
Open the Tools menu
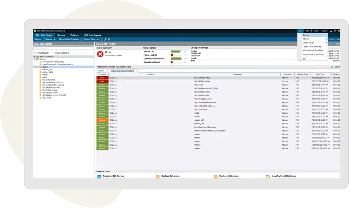(x=316, y=31)
